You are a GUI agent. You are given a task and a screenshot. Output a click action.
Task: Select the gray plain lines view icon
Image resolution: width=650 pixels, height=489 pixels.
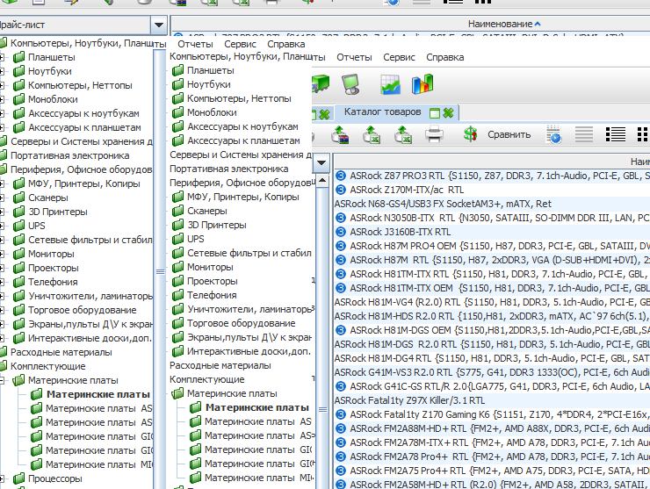[583, 134]
